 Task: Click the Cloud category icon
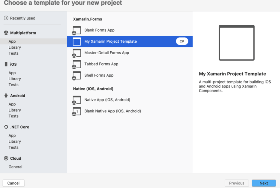coord(6,158)
